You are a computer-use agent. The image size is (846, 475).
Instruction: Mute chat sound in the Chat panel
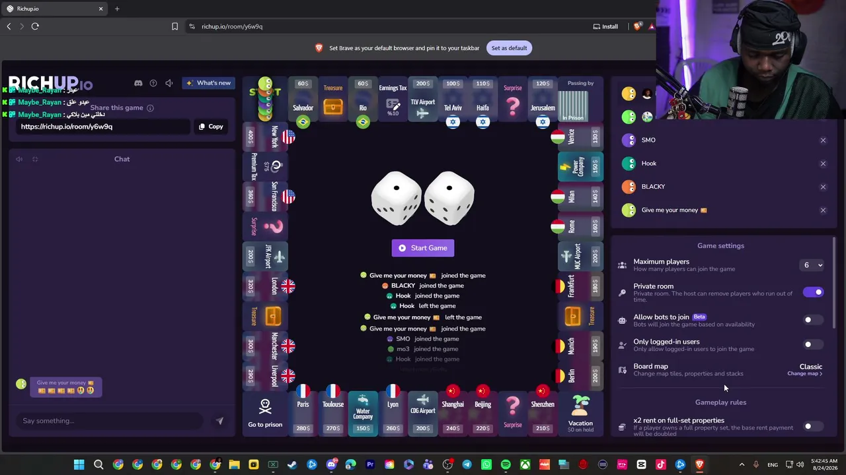click(19, 159)
